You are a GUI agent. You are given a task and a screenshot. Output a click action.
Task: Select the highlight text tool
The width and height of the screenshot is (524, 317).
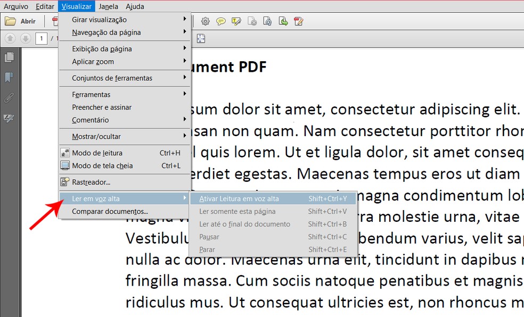tap(236, 22)
